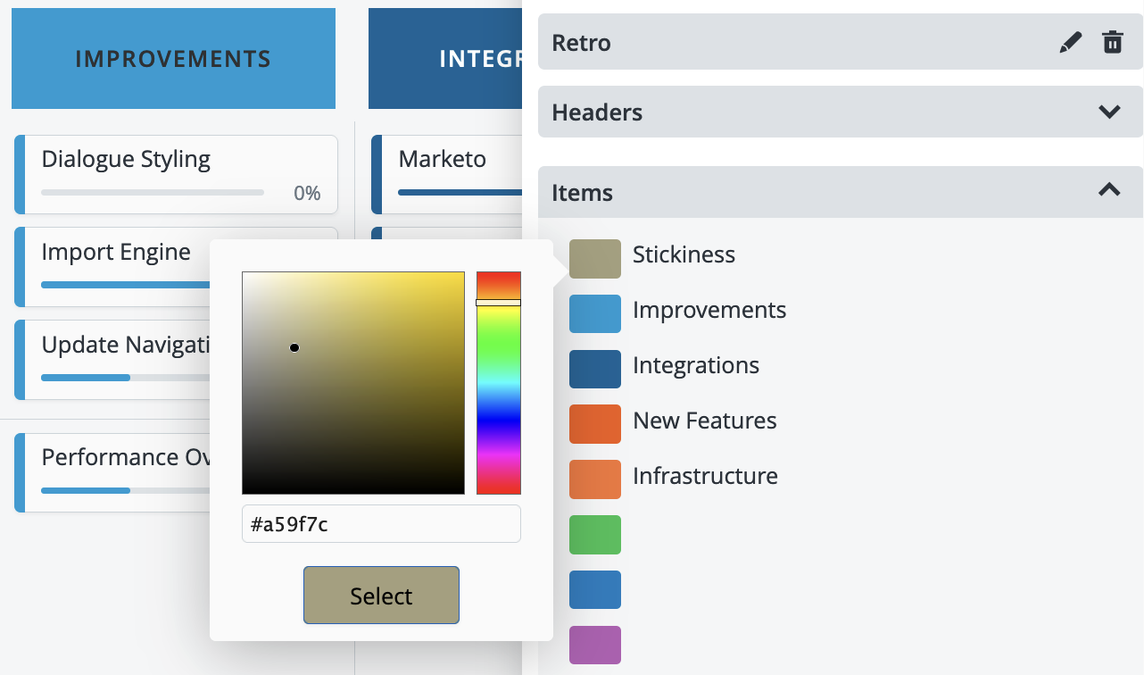Click the pencil edit icon for Retro
The width and height of the screenshot is (1144, 675).
(x=1070, y=43)
